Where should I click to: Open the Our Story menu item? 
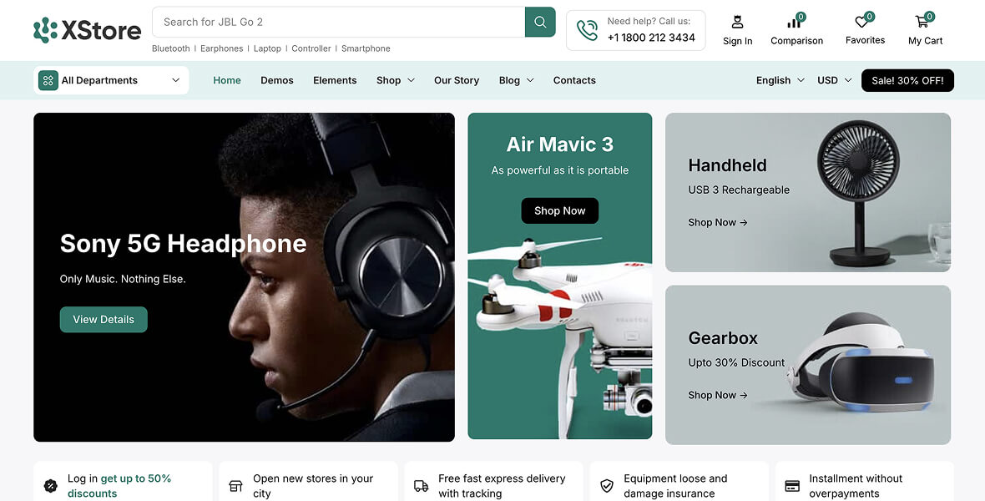tap(457, 80)
